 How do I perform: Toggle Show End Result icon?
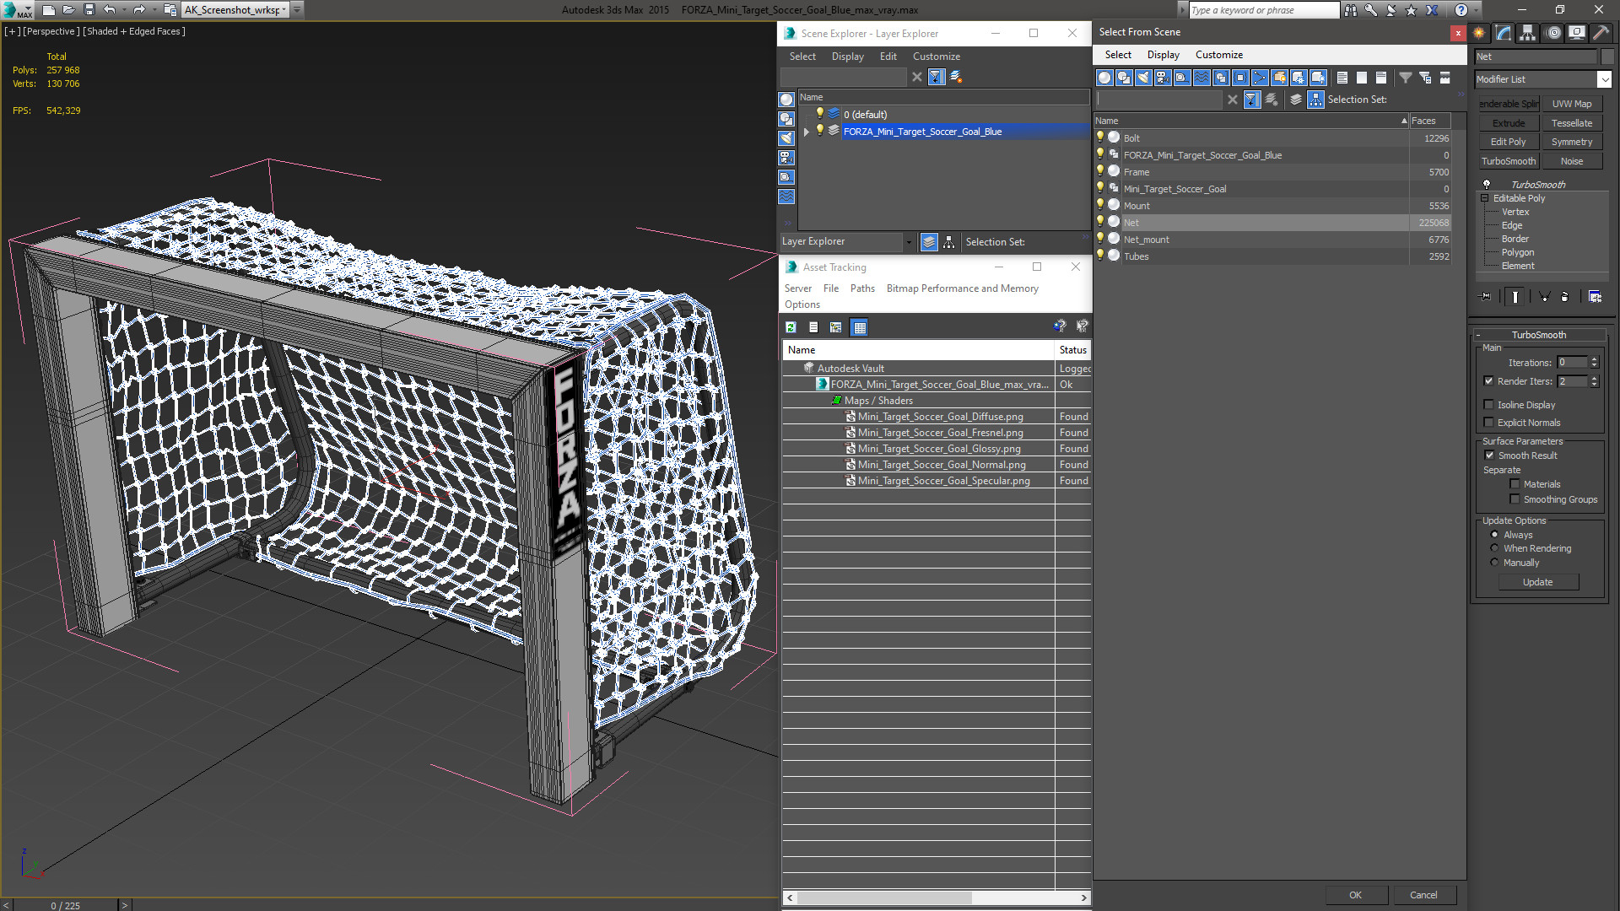tap(1515, 296)
